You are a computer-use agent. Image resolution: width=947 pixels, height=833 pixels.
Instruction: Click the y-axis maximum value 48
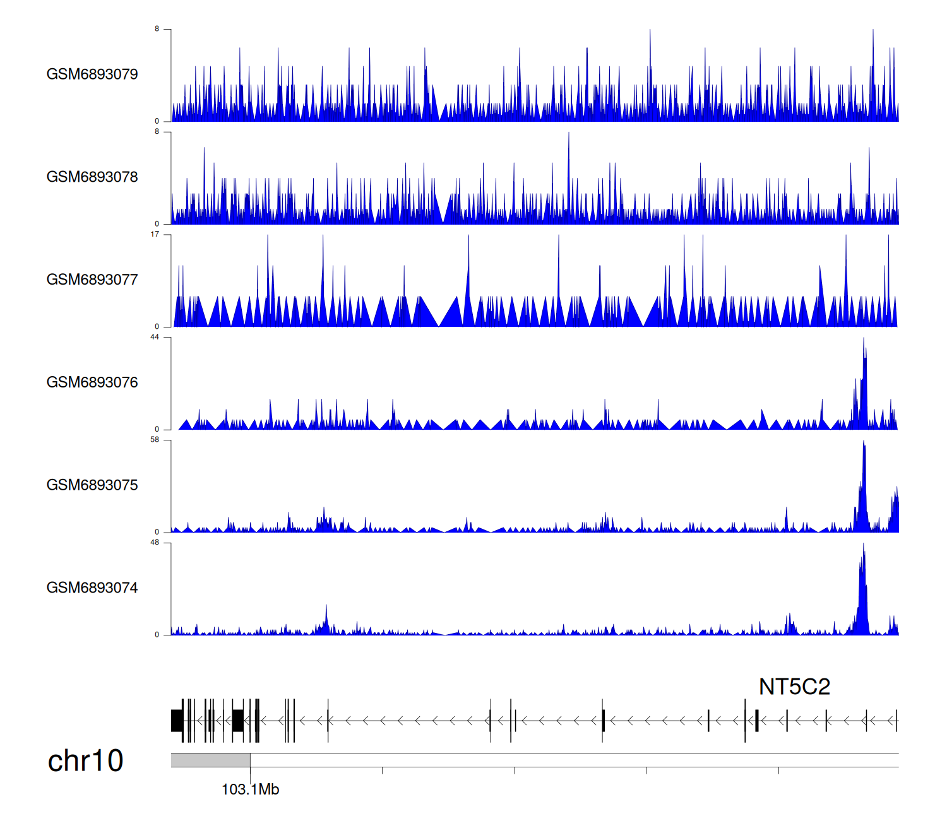click(155, 543)
